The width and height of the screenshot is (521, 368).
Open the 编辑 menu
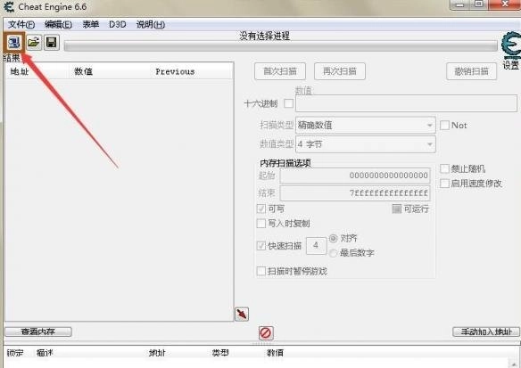[58, 25]
